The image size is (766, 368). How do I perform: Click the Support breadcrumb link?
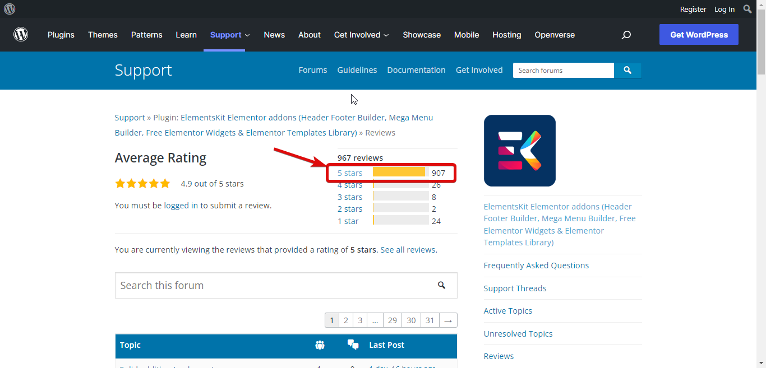tap(130, 118)
